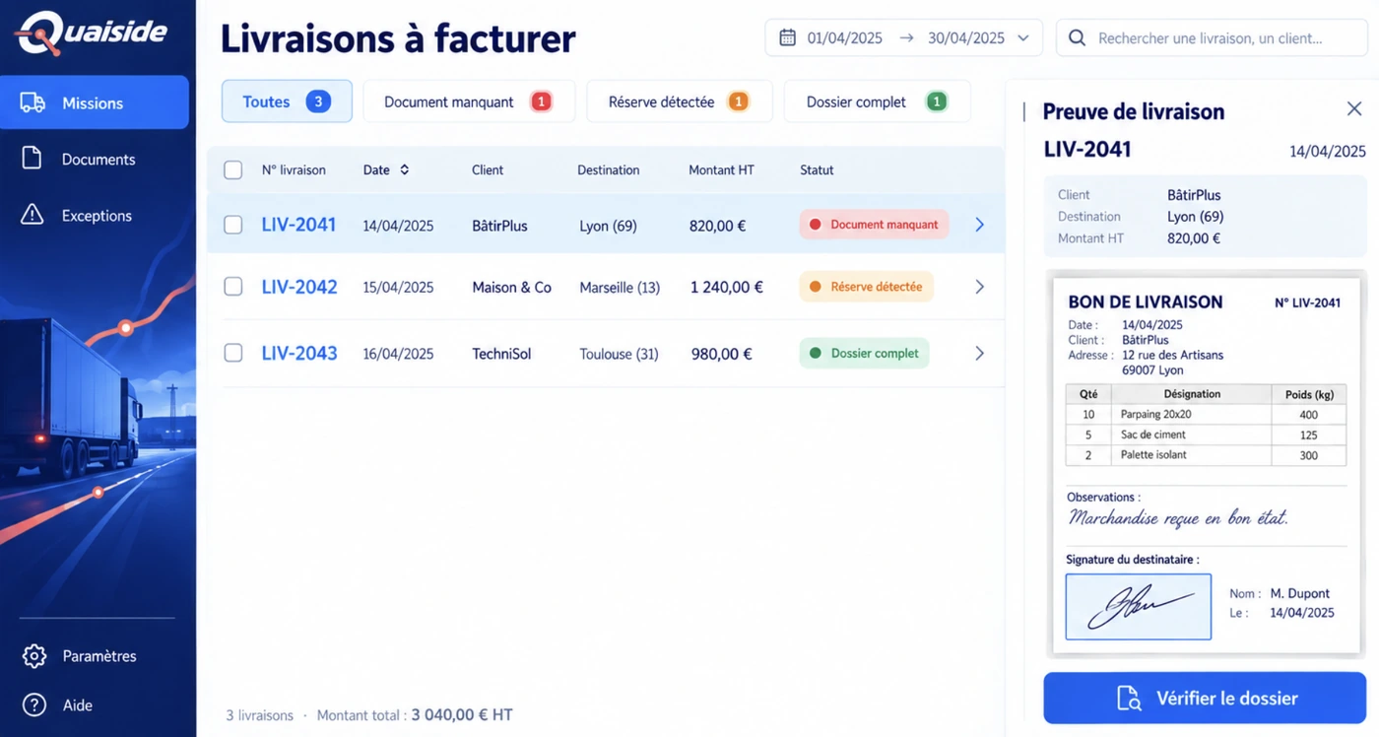Select the Toutes filter tab
Viewport: 1379px width, 737px height.
pos(287,101)
